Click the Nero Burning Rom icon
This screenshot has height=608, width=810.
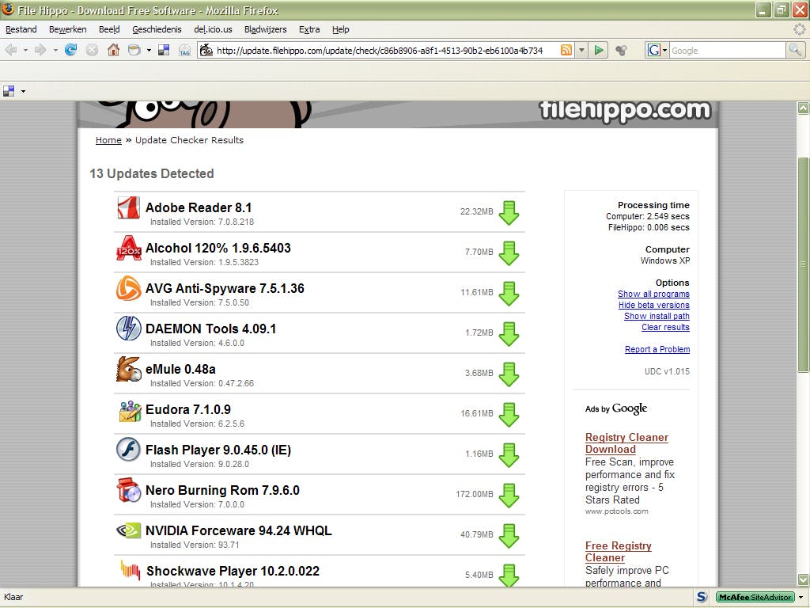point(128,490)
